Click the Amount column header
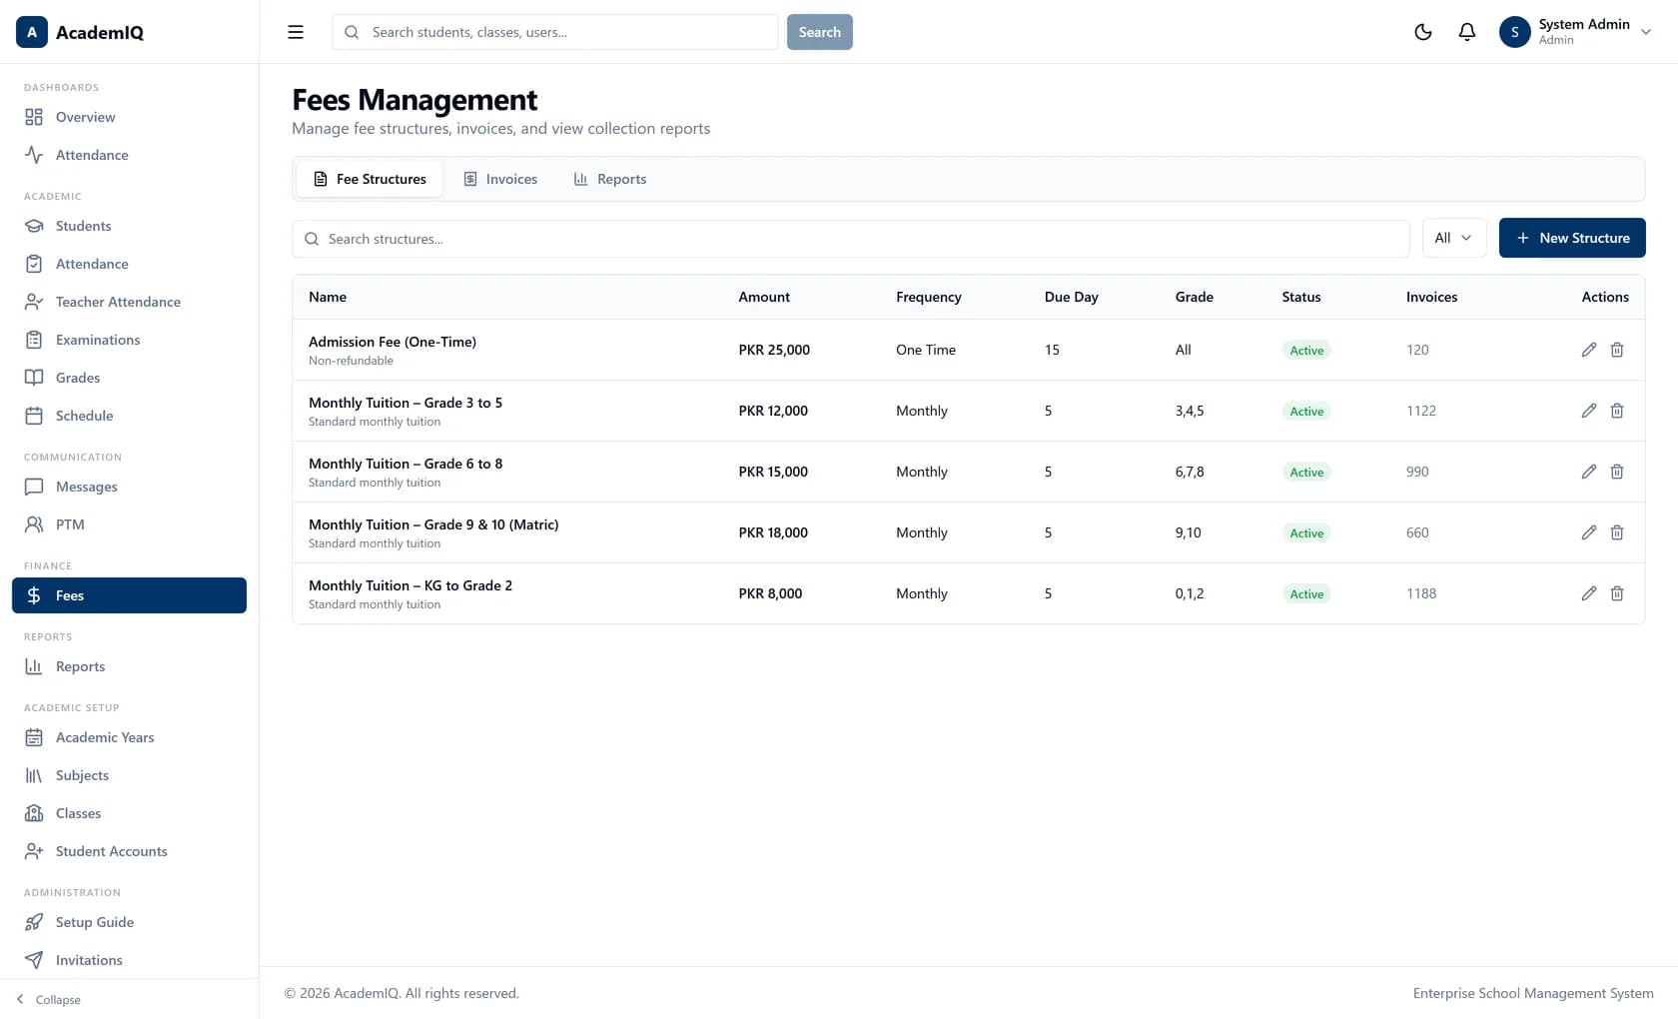 pyautogui.click(x=764, y=297)
